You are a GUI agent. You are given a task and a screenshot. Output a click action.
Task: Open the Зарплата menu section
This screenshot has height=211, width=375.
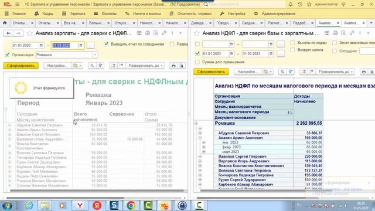click(x=74, y=13)
